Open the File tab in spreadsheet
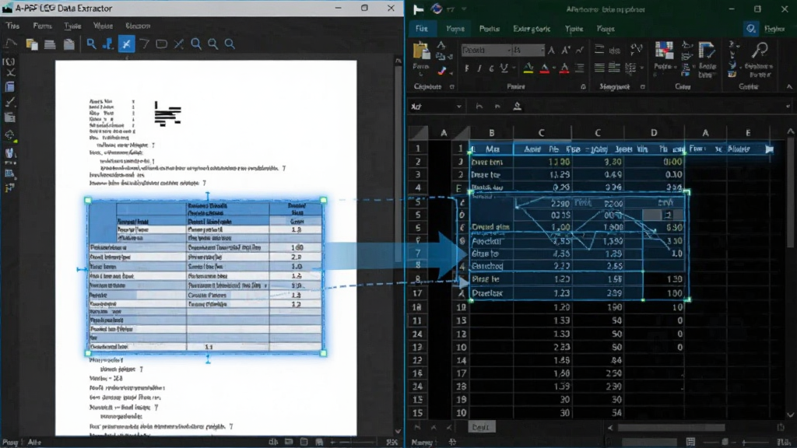Image resolution: width=797 pixels, height=448 pixels. 421,29
